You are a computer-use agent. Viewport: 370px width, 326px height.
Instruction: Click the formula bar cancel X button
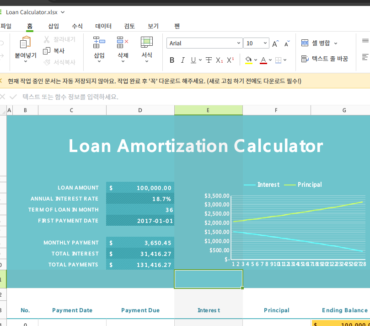(x=4, y=97)
